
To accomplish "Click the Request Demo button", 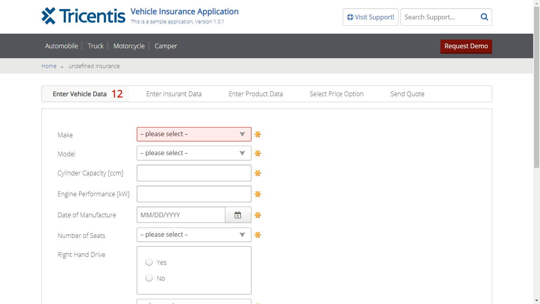I will [x=466, y=46].
